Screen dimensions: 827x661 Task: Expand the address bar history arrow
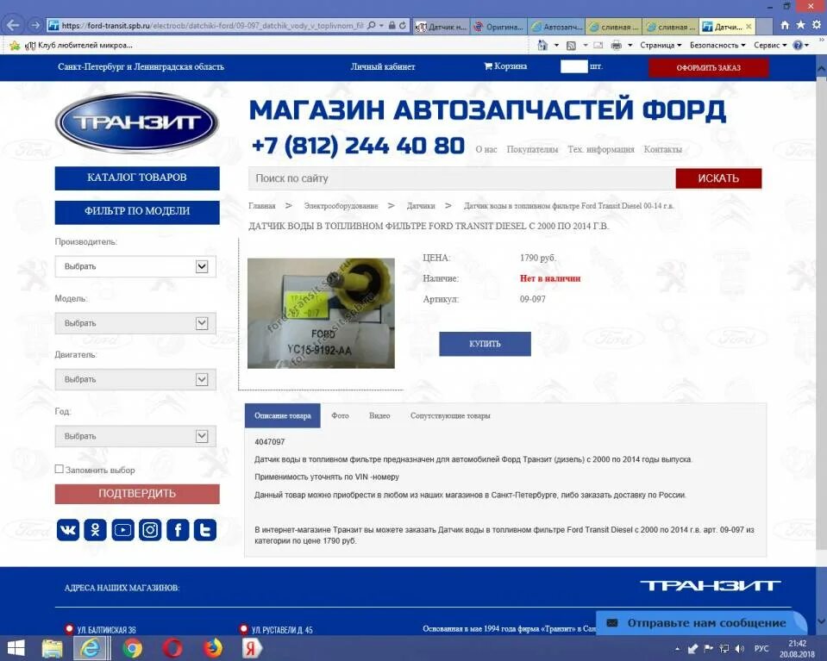[381, 25]
